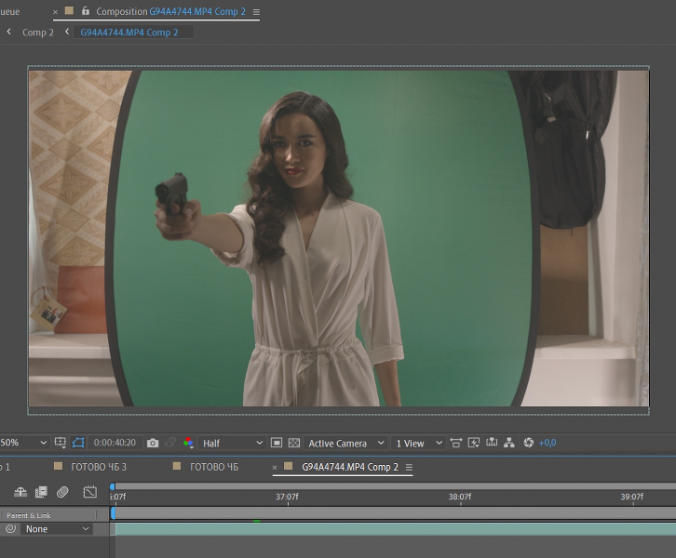Open the Show Channel RGB color icon
The height and width of the screenshot is (558, 676).
click(x=188, y=443)
